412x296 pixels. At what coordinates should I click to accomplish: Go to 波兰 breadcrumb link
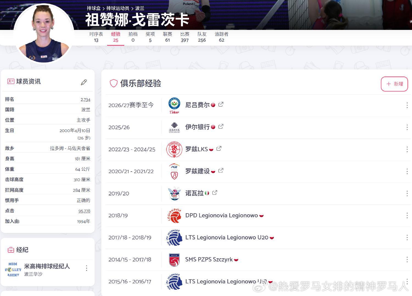click(140, 8)
